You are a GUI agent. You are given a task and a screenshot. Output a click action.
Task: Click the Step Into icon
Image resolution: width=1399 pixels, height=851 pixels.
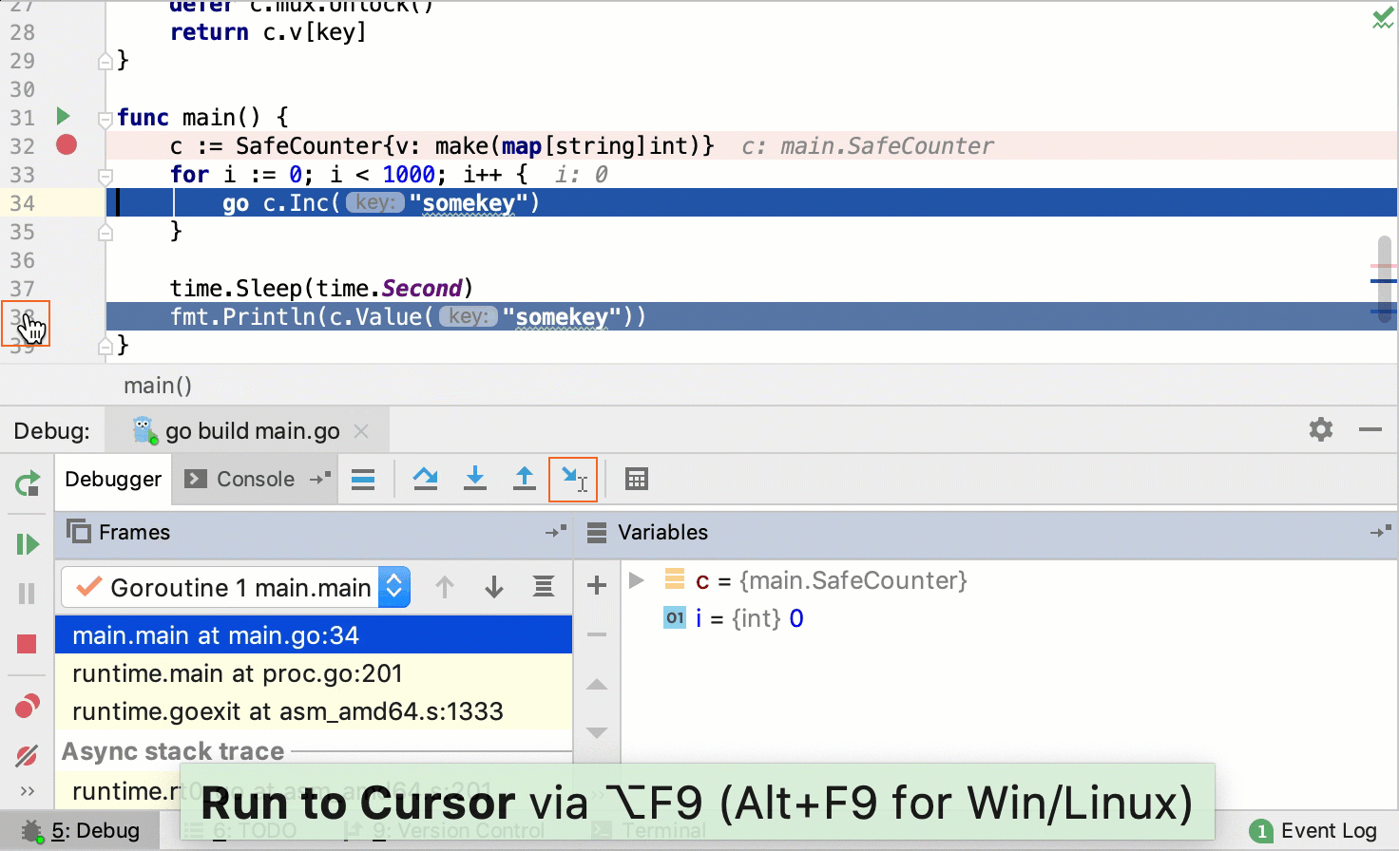click(x=475, y=479)
